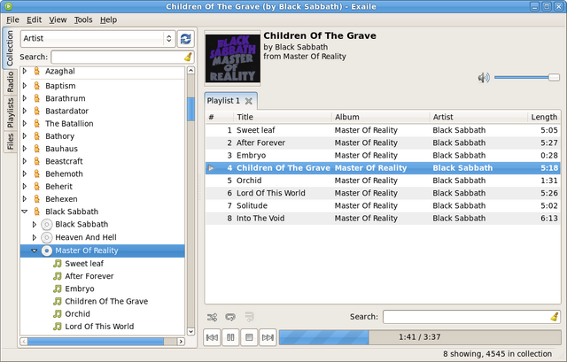This screenshot has height=362, width=567.
Task: Select the Collection side tab
Action: pyautogui.click(x=10, y=48)
